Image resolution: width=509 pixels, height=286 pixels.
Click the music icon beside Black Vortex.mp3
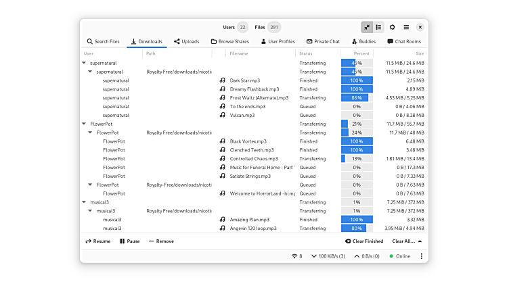[222, 141]
